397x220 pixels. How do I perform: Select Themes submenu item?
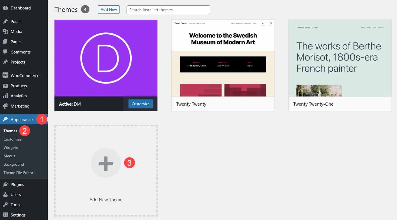(x=10, y=131)
